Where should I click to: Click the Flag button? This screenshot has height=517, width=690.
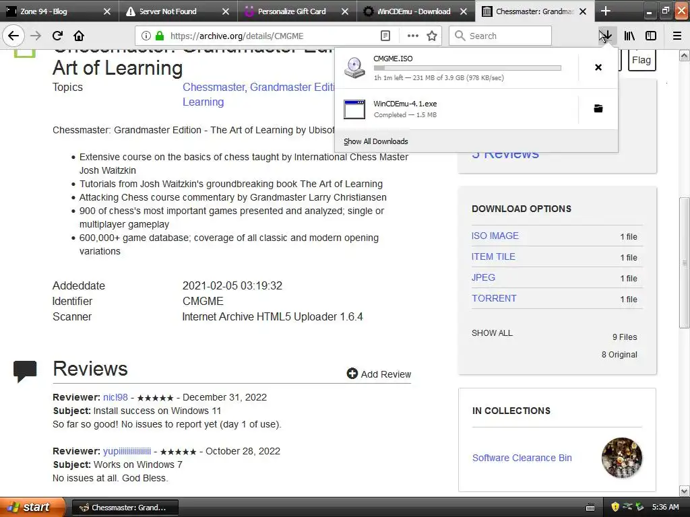point(641,60)
